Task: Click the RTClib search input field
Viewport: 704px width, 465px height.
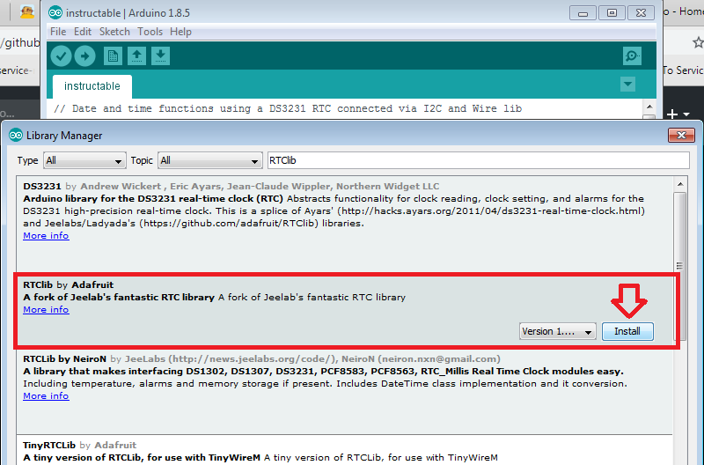Action: click(478, 160)
